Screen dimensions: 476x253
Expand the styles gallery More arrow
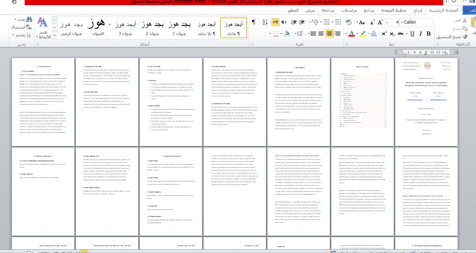(55, 34)
